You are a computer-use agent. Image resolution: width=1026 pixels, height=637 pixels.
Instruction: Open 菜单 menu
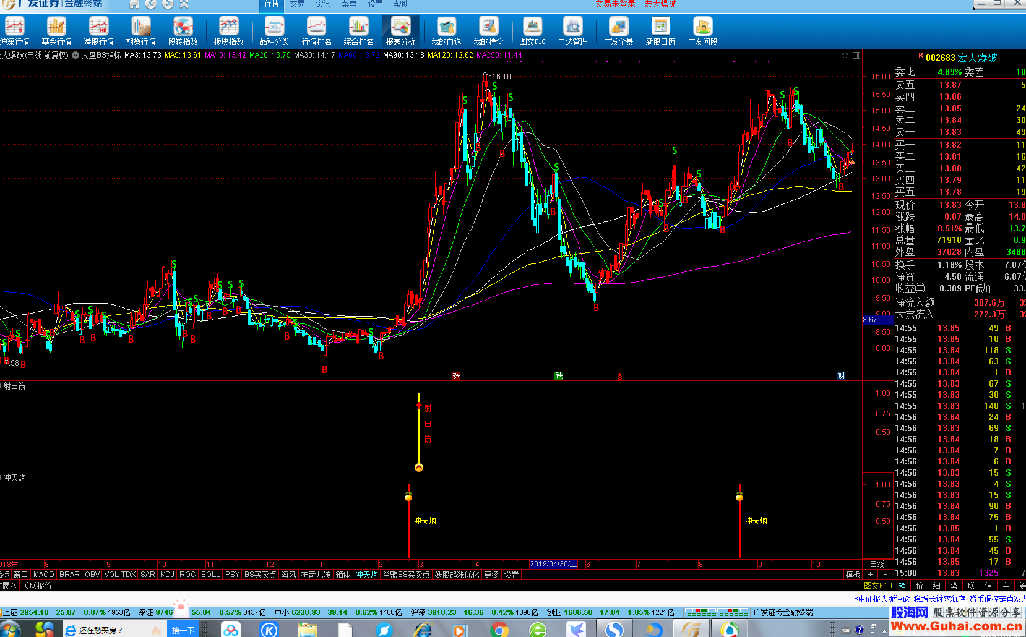tap(349, 4)
